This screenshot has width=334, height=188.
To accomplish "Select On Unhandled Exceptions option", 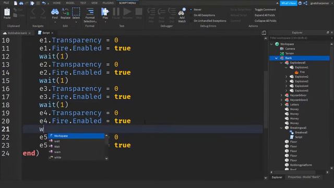I will (210, 21).
